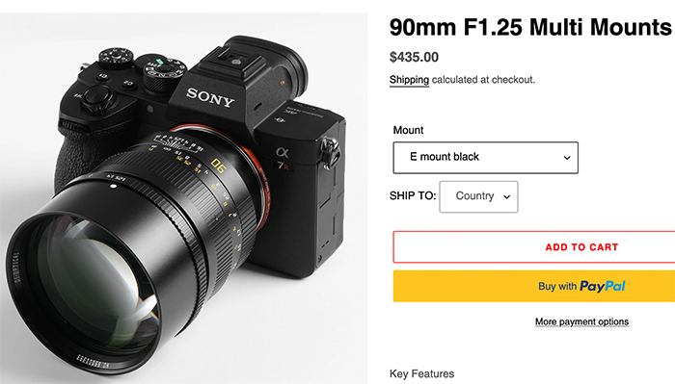Image resolution: width=675 pixels, height=384 pixels.
Task: Click the yellow 90 marking on lens
Action: pyautogui.click(x=218, y=166)
